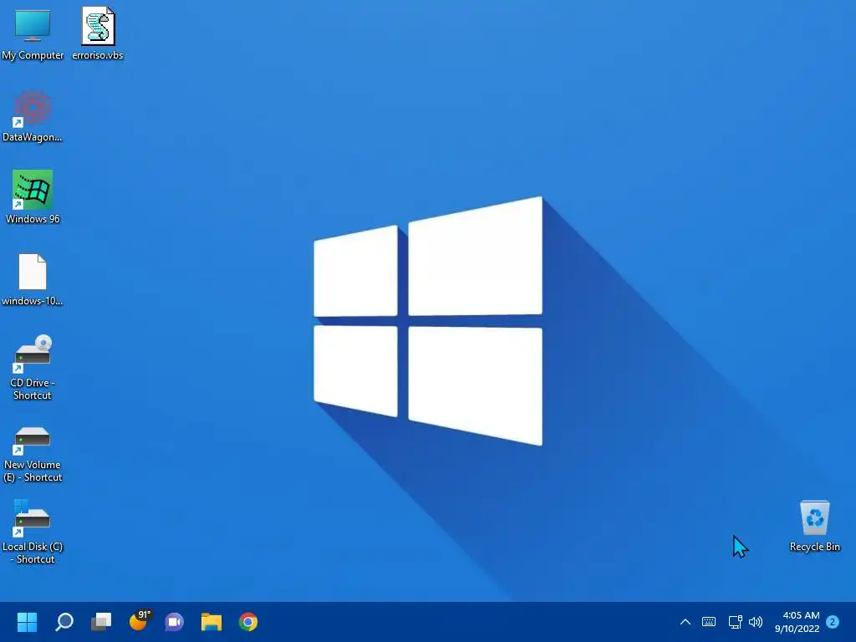Open the volume control tray icon
The height and width of the screenshot is (642, 856).
click(x=756, y=622)
